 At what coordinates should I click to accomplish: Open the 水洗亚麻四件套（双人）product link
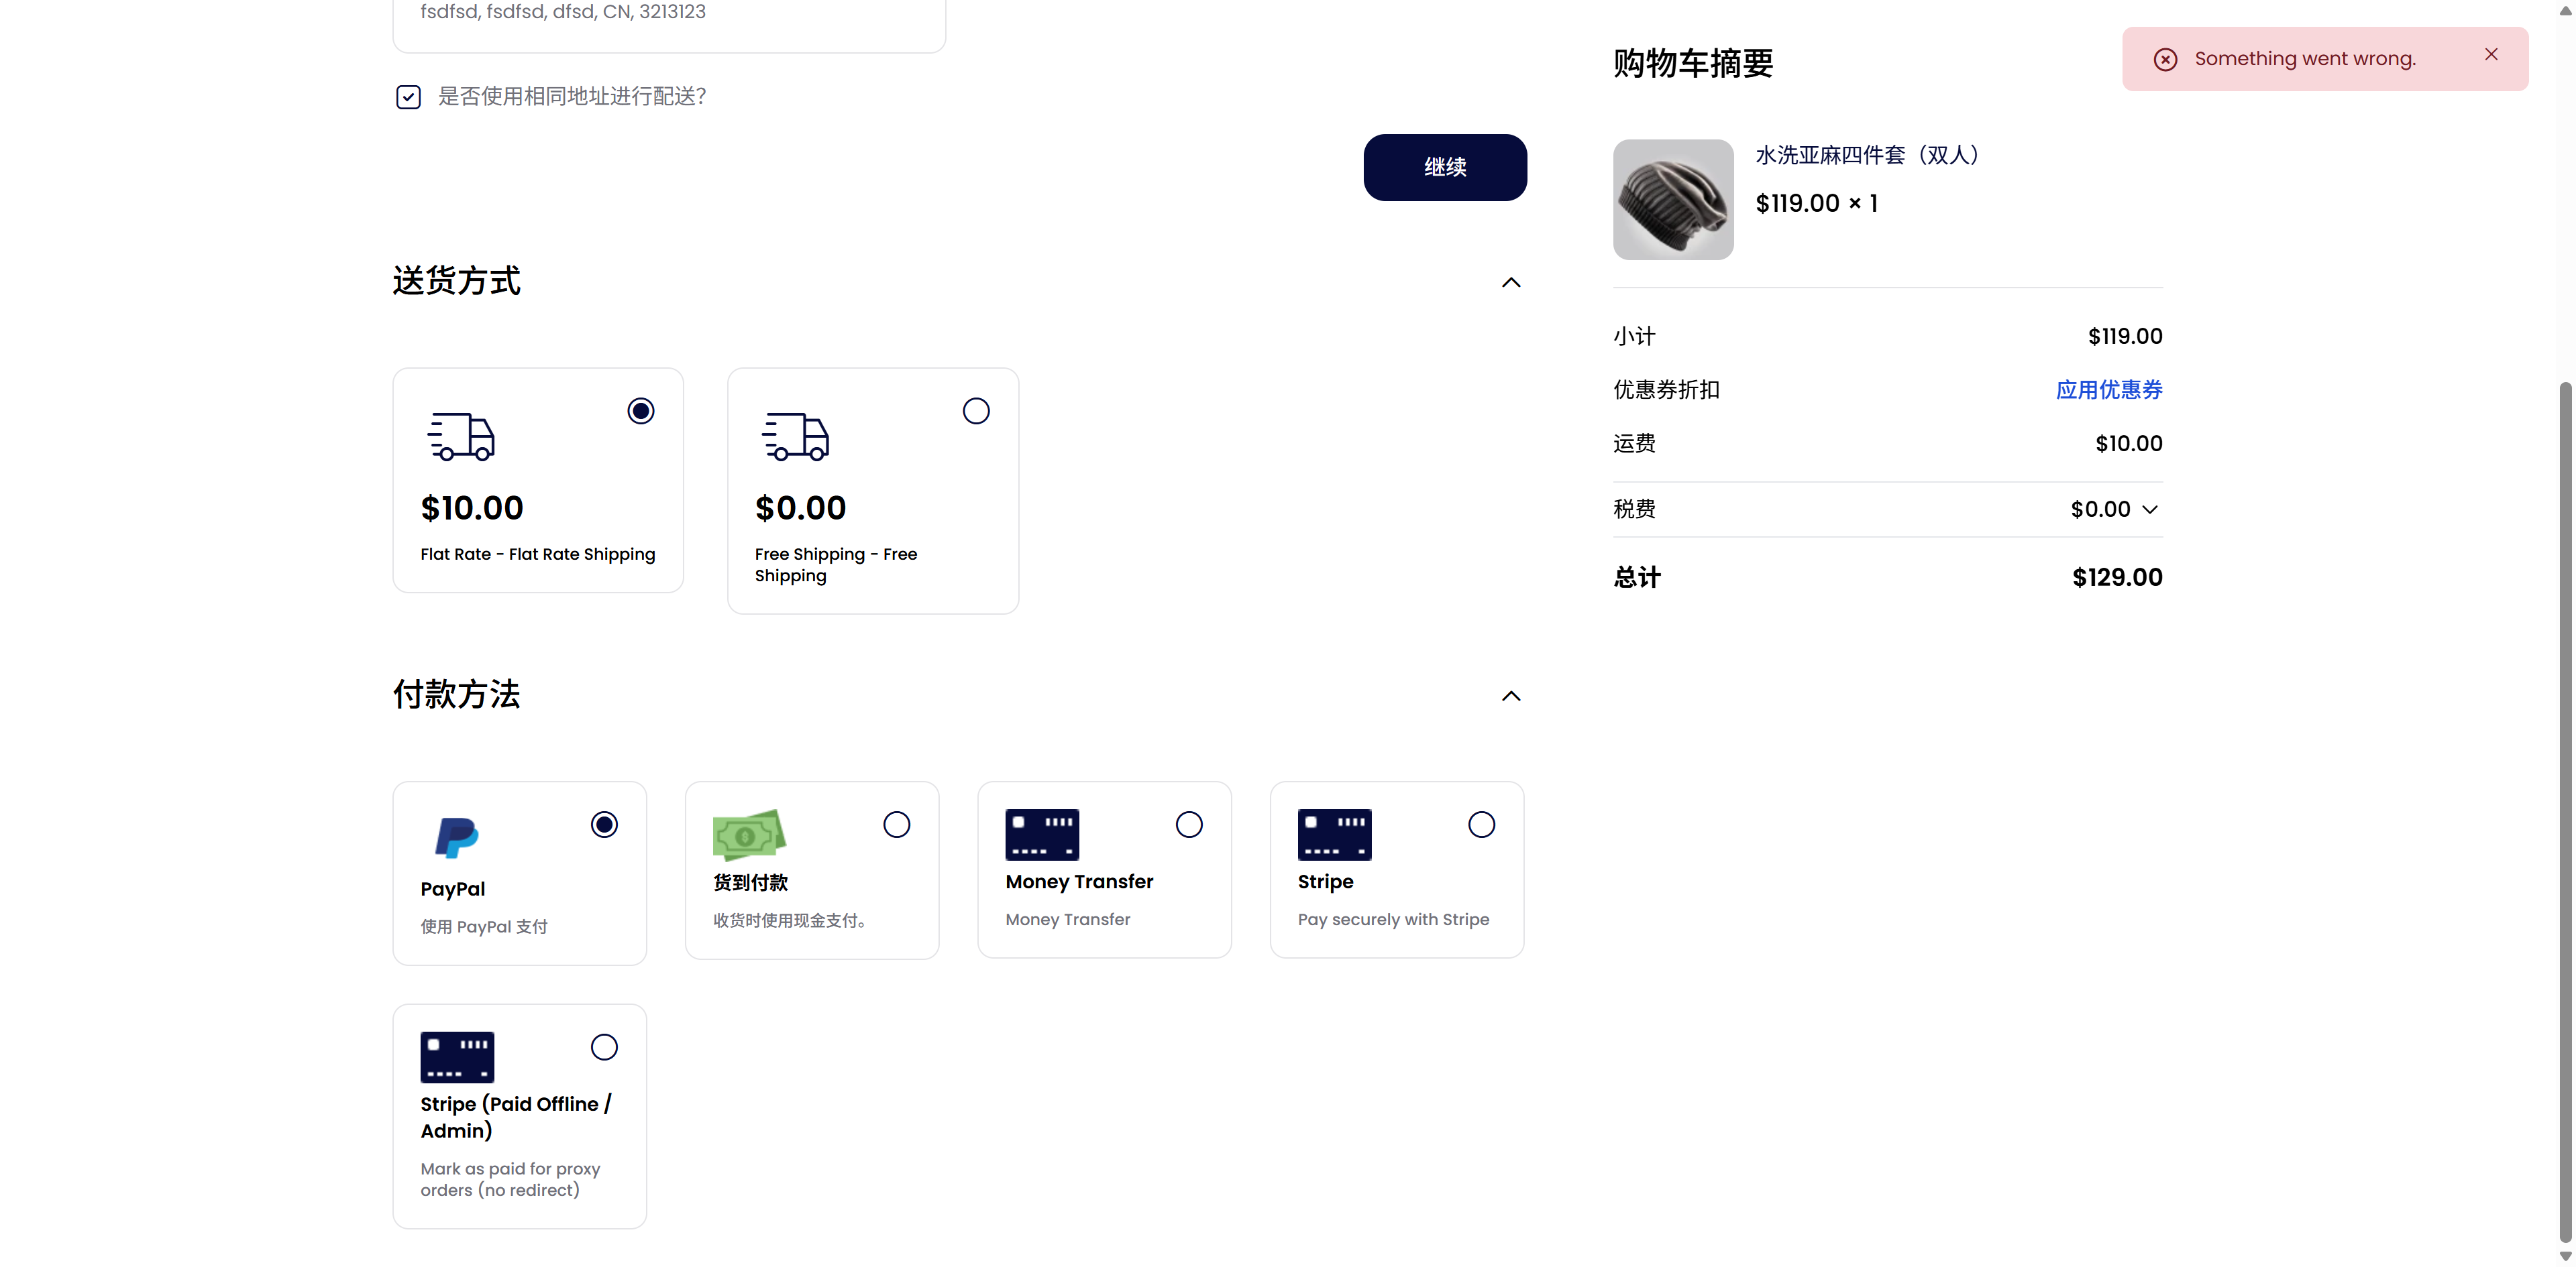[1870, 155]
